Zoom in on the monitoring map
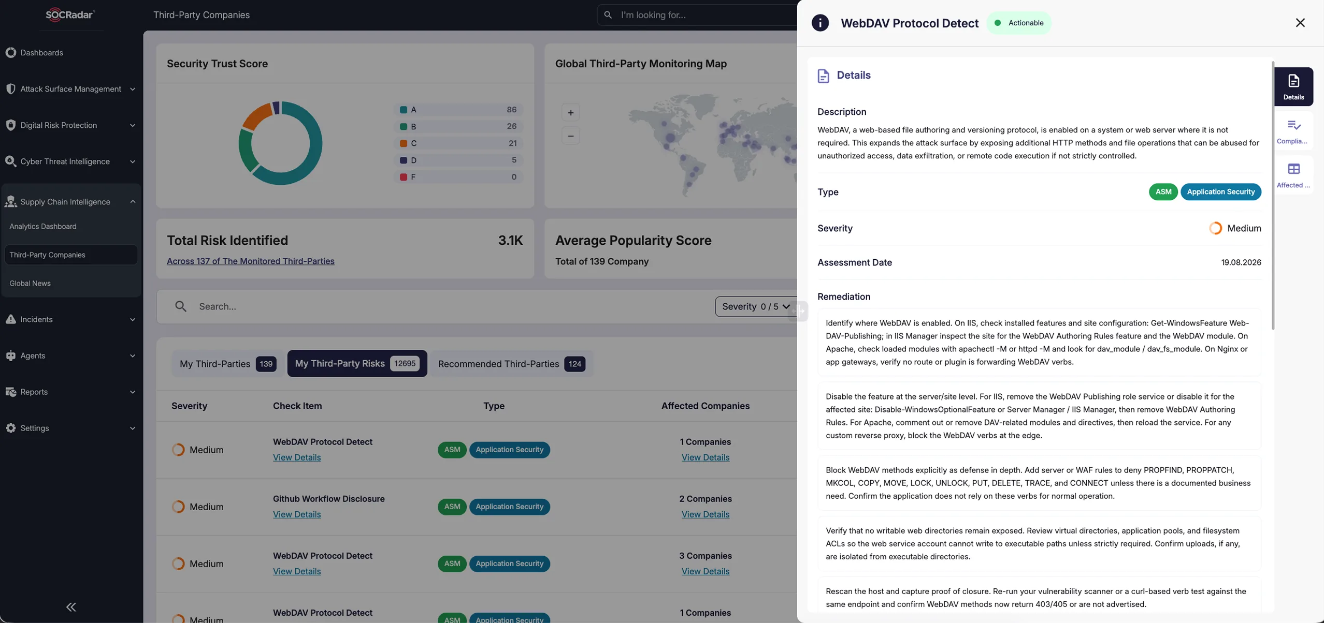 point(570,112)
